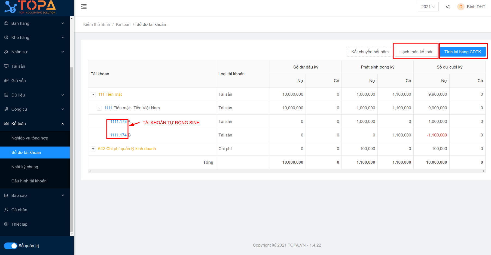Collapse account 111 Tiền mặt row
Viewport: 491px width, 255px height.
93,94
